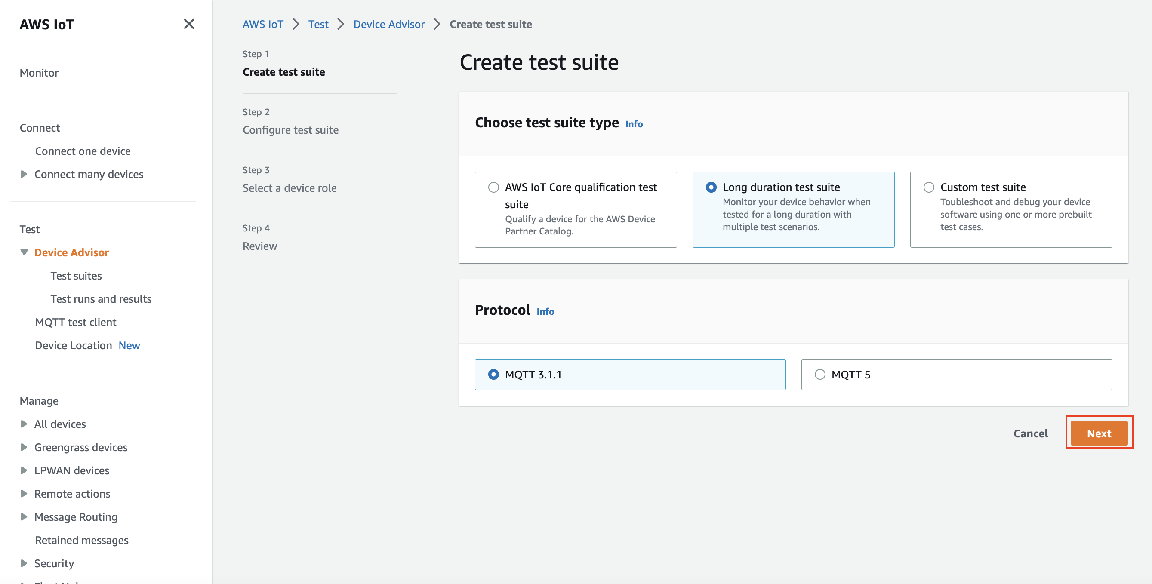1152x584 pixels.
Task: Click the Security expander icon
Action: [x=25, y=562]
